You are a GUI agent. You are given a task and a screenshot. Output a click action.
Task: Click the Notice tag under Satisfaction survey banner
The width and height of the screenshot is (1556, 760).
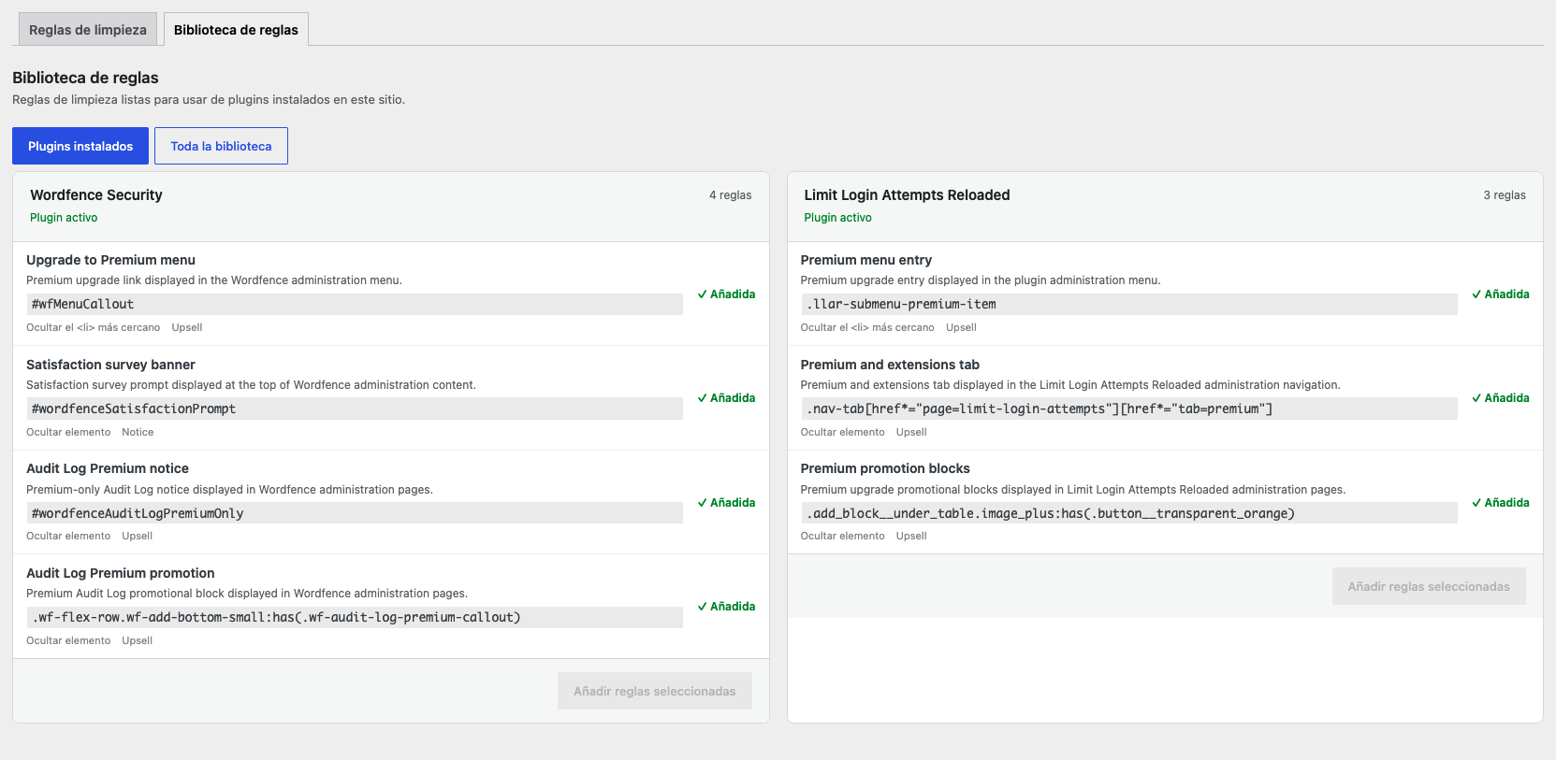click(138, 432)
